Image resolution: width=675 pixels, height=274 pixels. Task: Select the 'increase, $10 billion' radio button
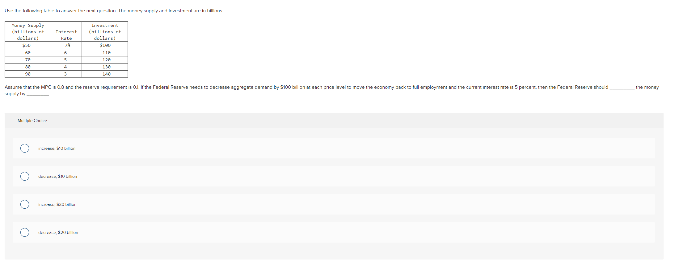(x=25, y=148)
